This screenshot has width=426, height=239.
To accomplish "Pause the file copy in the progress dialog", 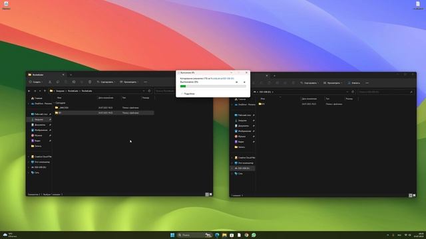I will point(237,82).
